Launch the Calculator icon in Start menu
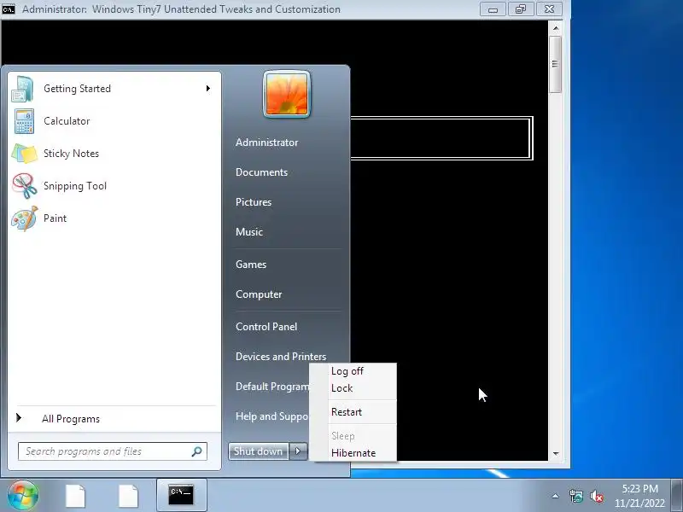This screenshot has height=512, width=683. [x=24, y=121]
